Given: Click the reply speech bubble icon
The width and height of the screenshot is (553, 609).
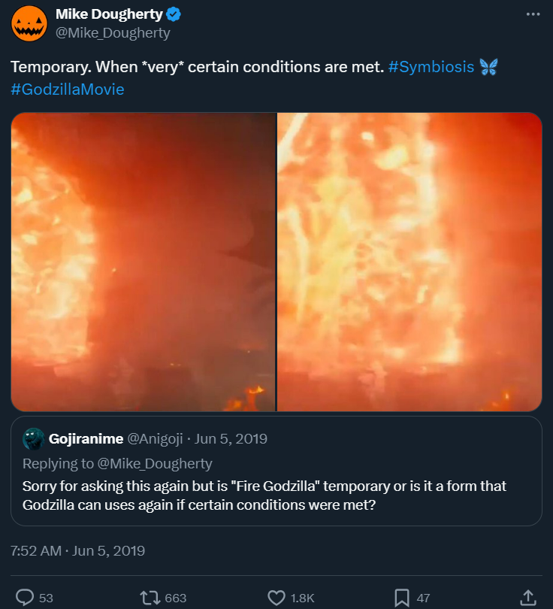Looking at the screenshot, I should [25, 598].
